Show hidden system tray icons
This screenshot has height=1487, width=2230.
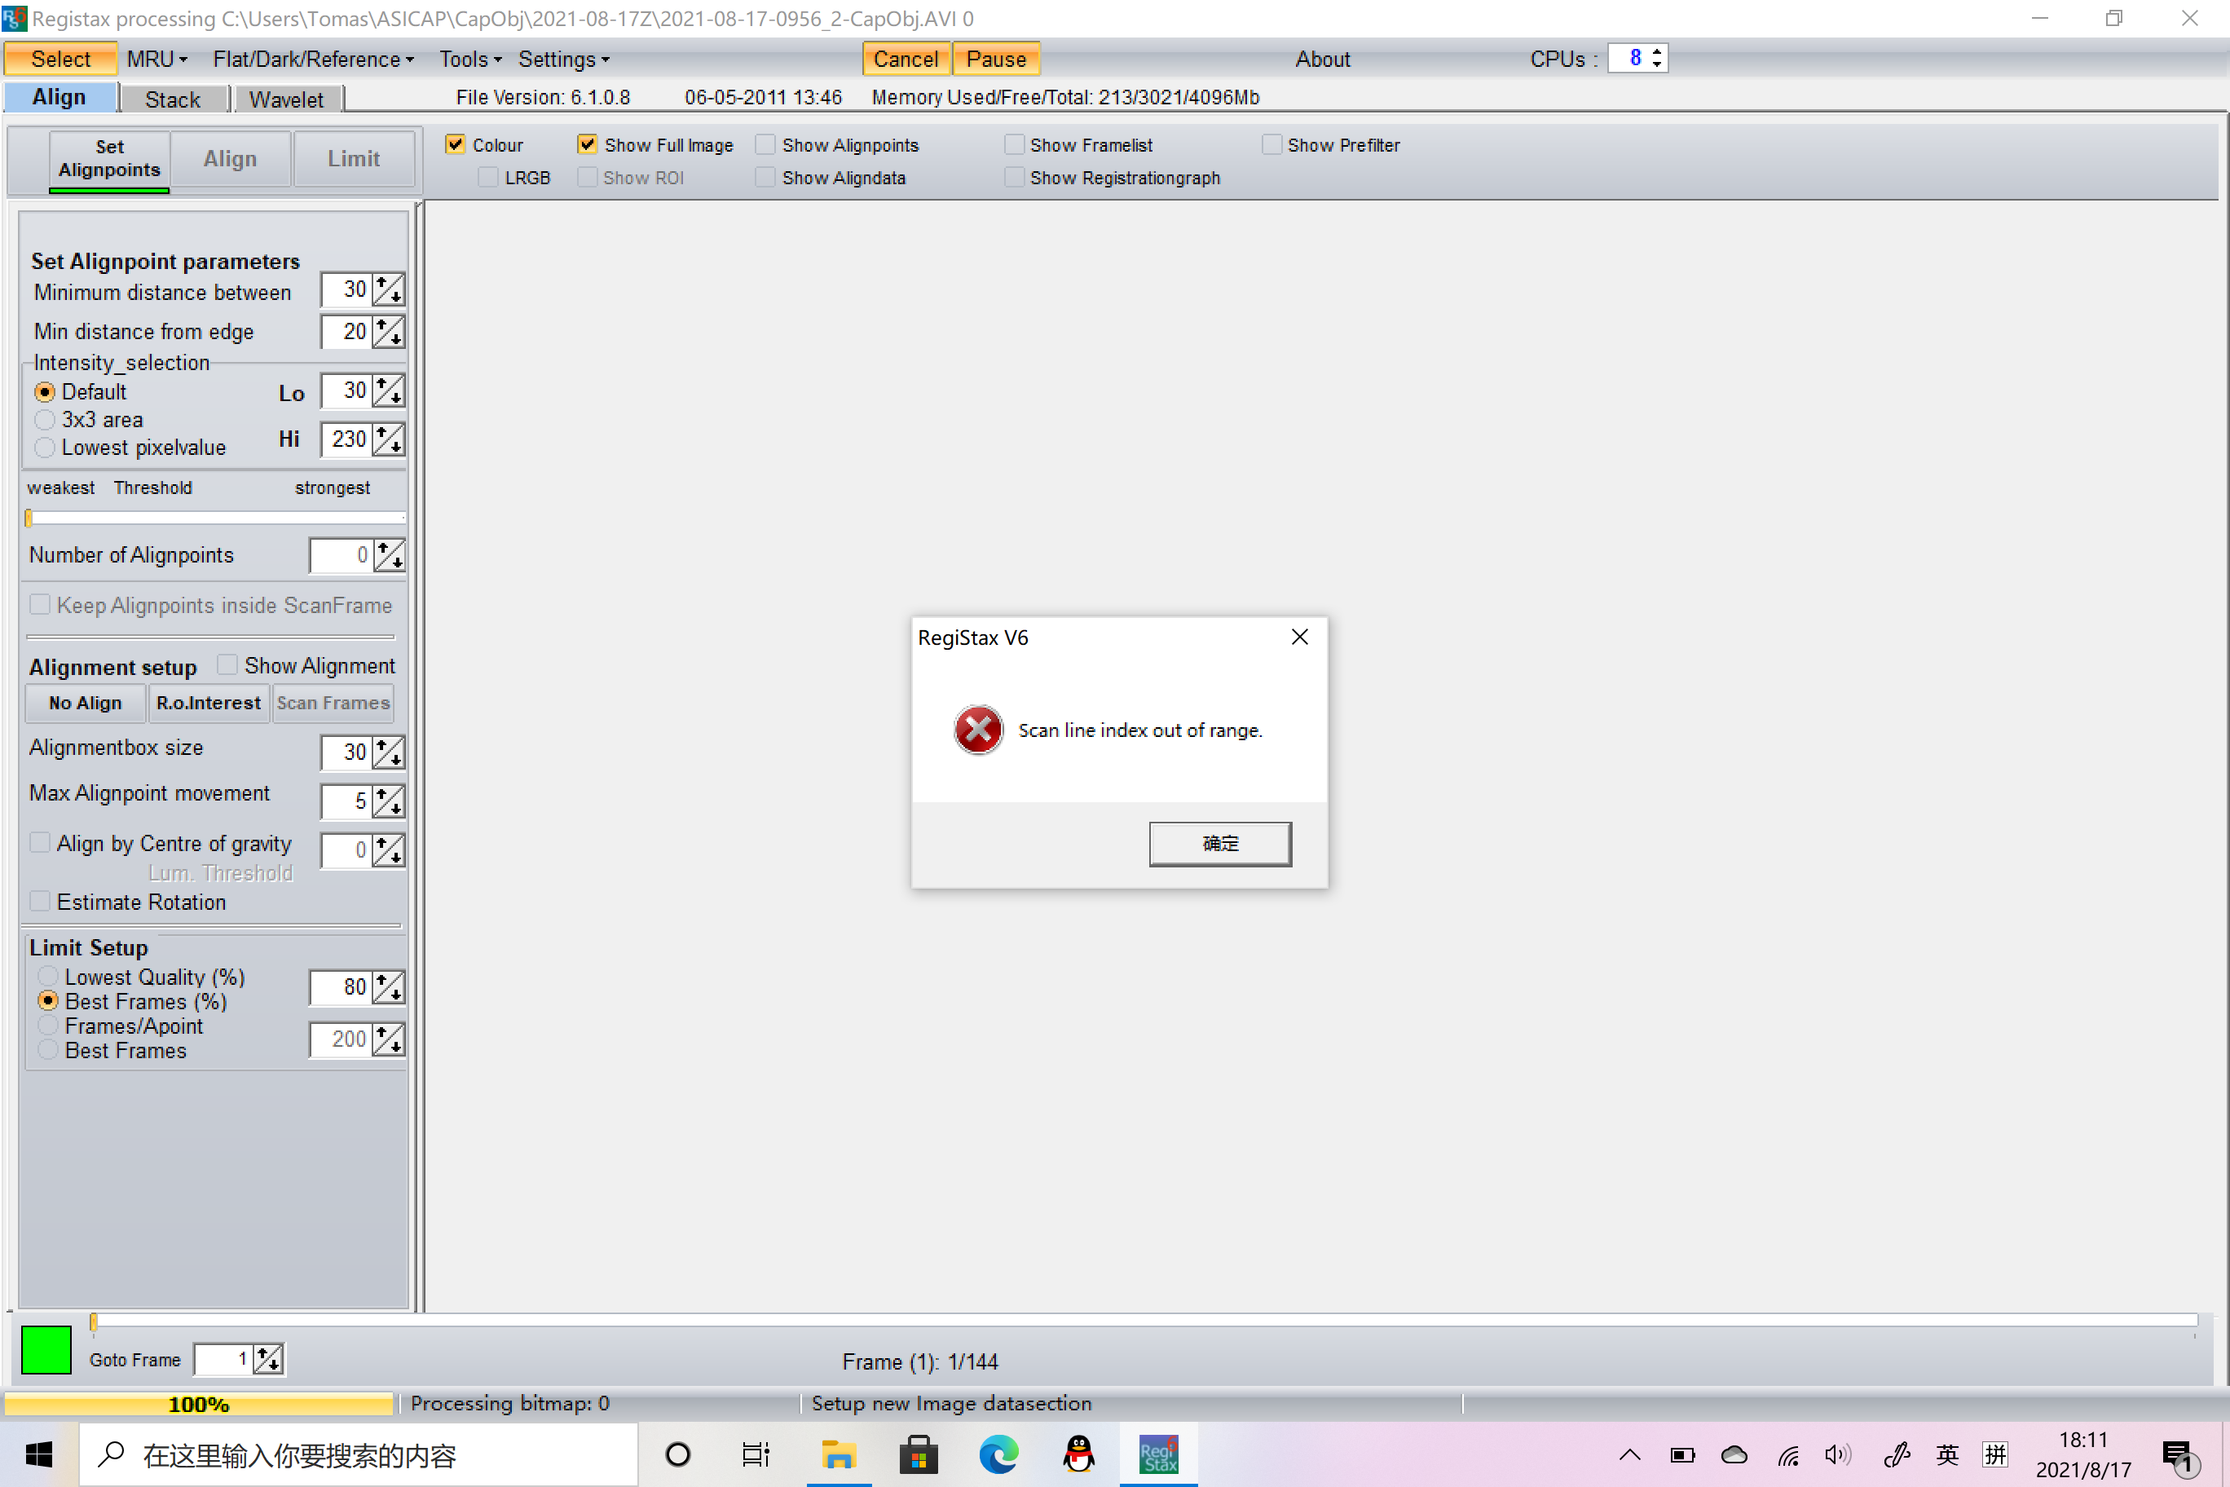1628,1454
